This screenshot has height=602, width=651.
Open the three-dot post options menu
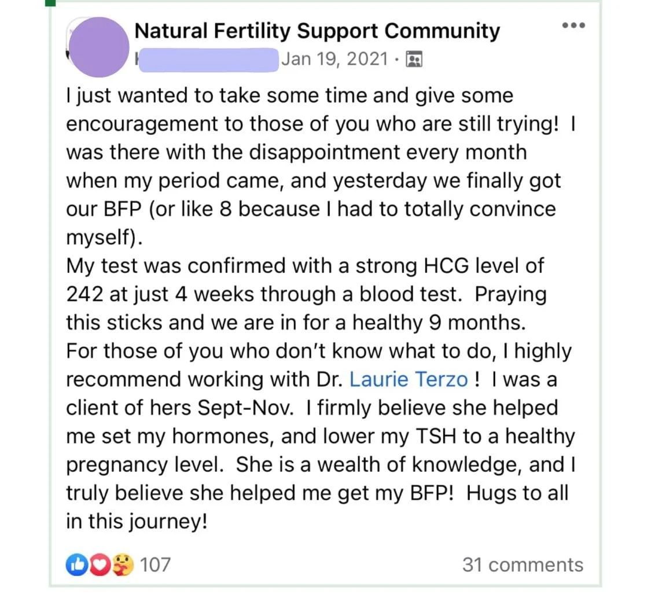point(573,25)
